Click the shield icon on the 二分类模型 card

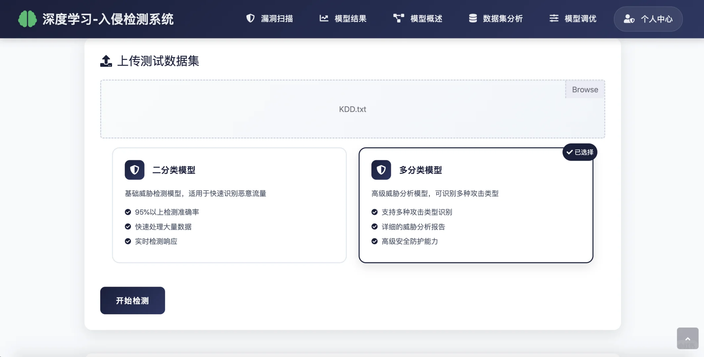tap(135, 170)
